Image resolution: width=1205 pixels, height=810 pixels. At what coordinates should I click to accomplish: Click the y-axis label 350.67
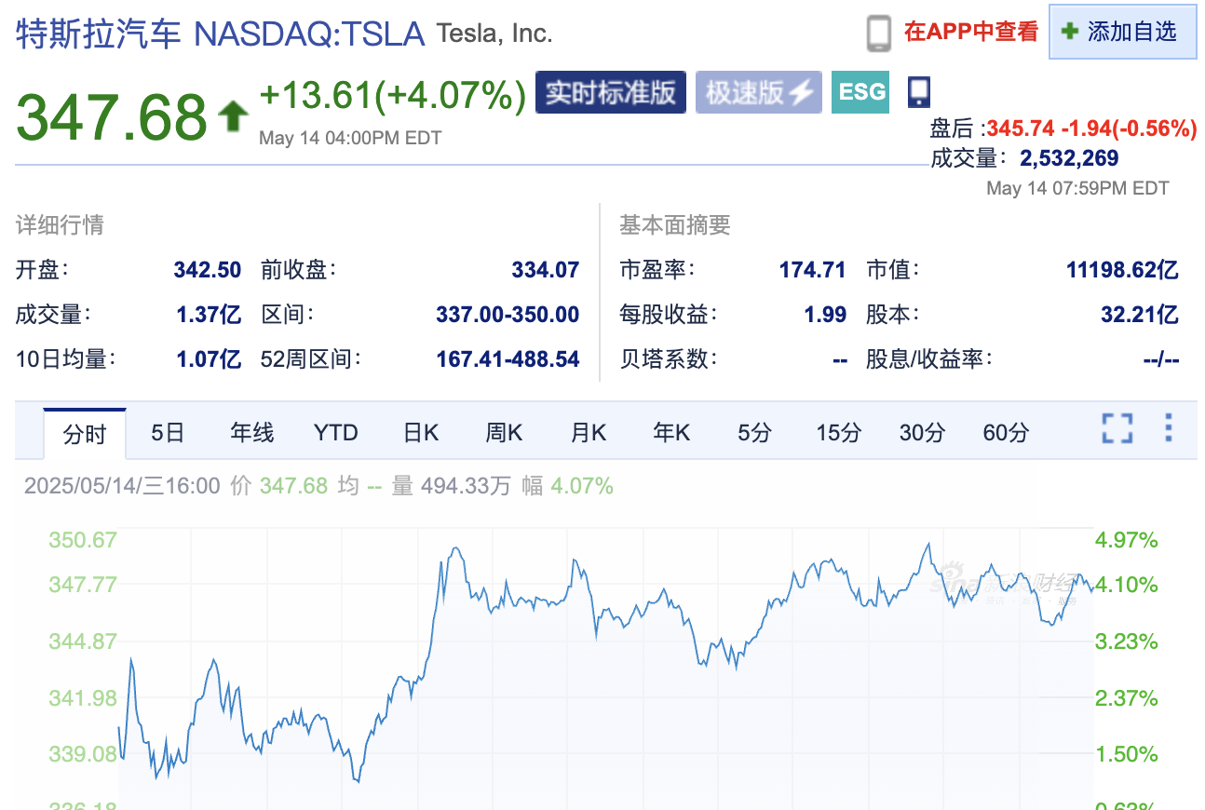tap(83, 540)
